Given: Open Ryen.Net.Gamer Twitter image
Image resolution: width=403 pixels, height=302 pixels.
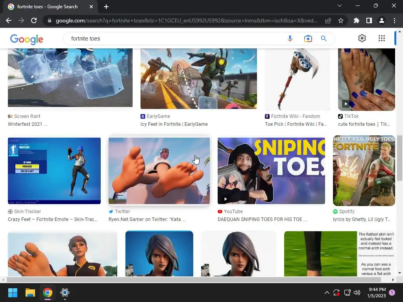Looking at the screenshot, I should click(159, 171).
